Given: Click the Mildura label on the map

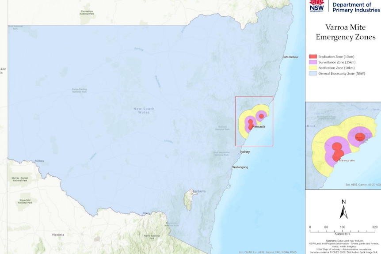Looking at the screenshot, I should [39, 161].
